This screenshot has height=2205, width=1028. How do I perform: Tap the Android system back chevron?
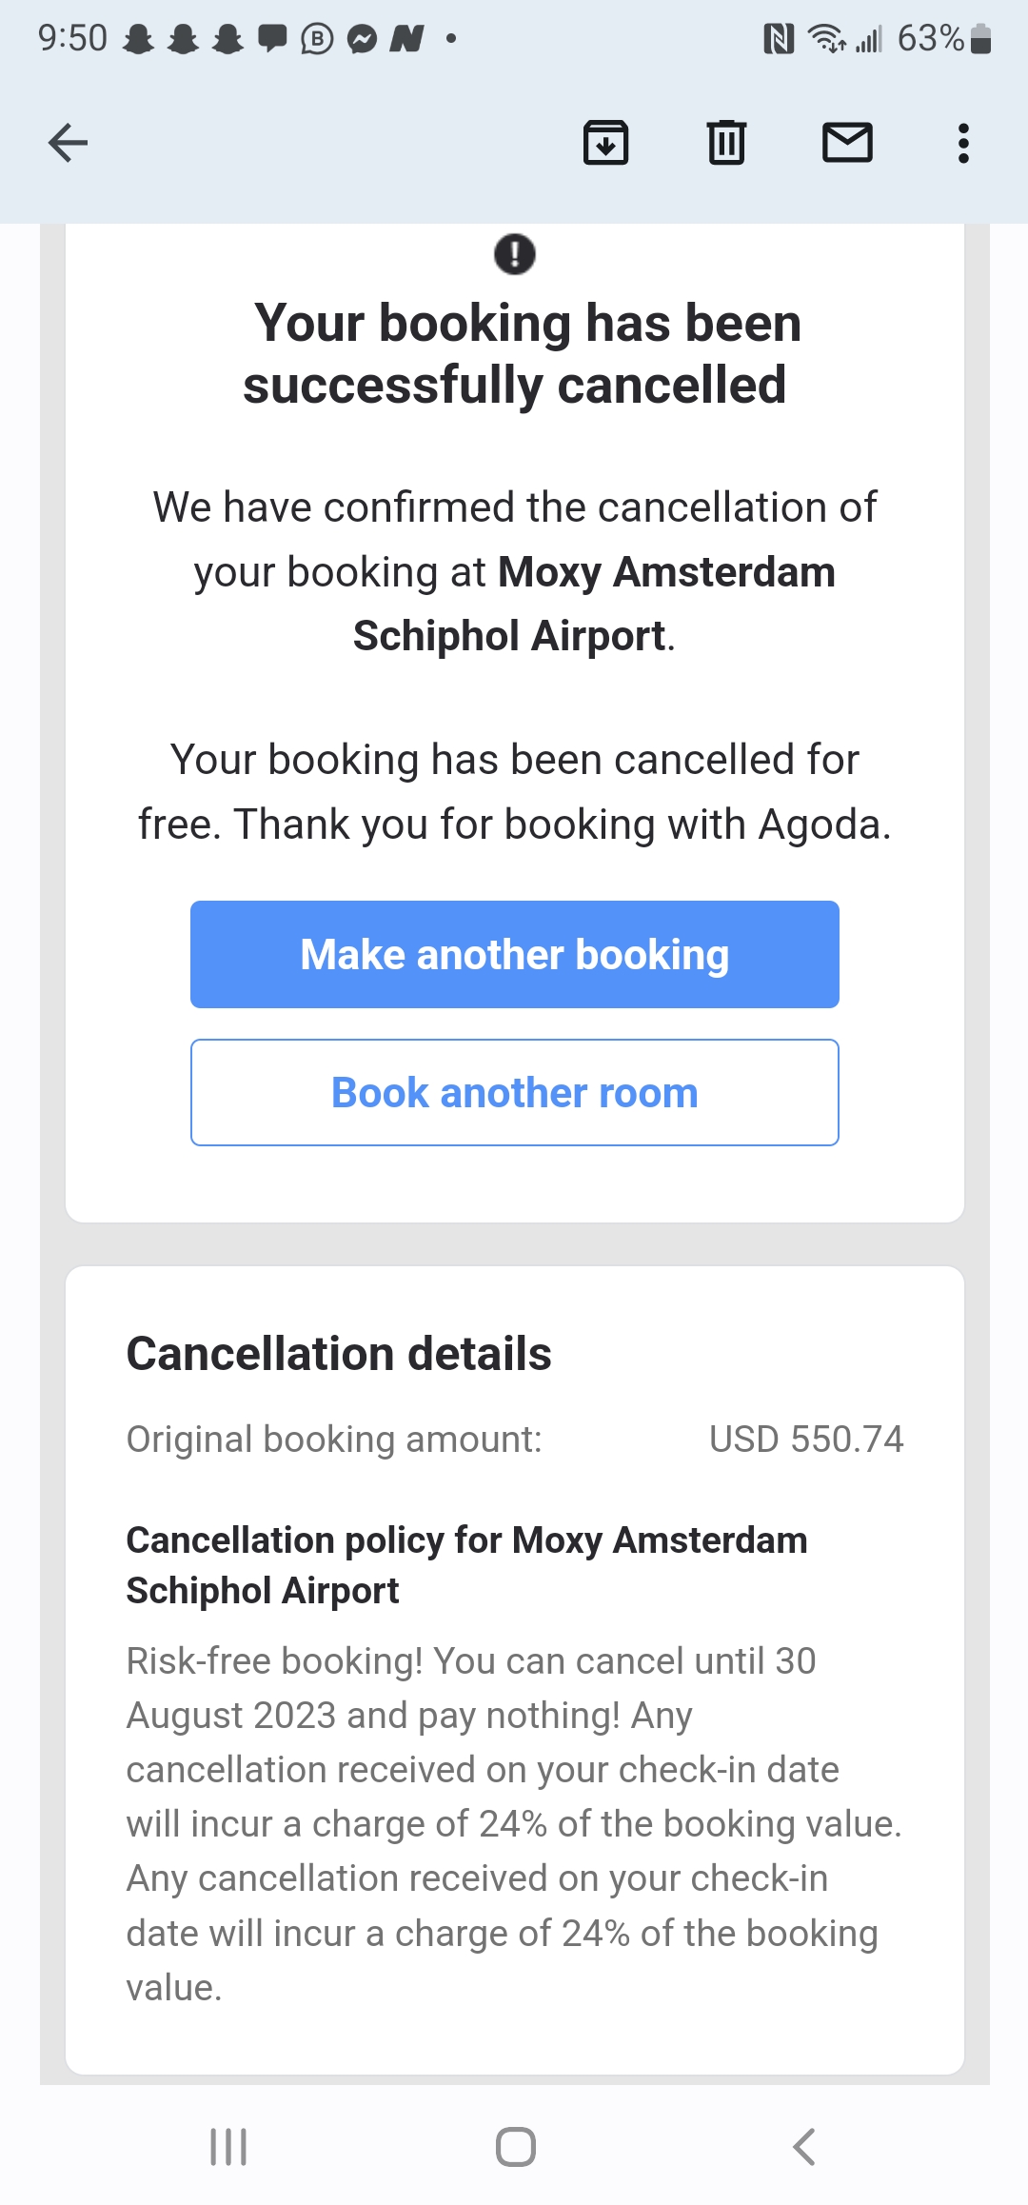pos(804,2147)
